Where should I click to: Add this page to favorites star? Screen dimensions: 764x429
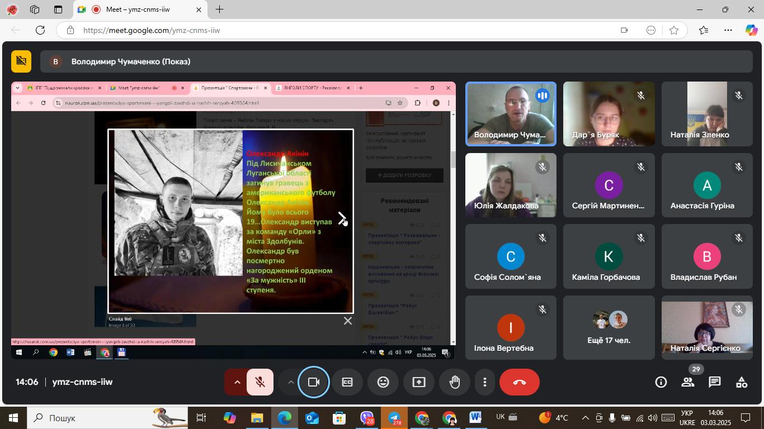[x=674, y=30]
